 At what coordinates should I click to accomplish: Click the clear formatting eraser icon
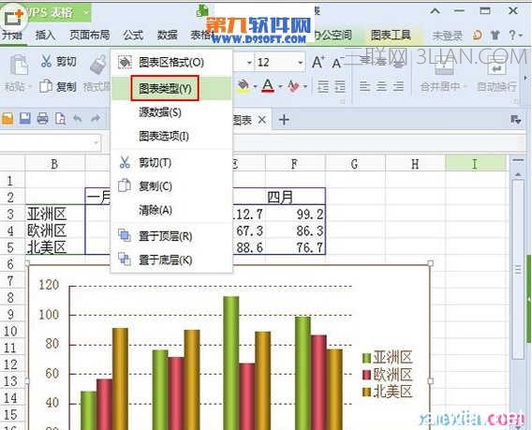point(293,86)
